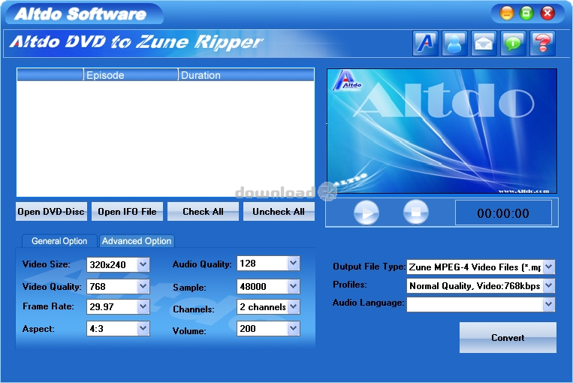573x383 pixels.
Task: Open the email envelope icon
Action: [484, 44]
